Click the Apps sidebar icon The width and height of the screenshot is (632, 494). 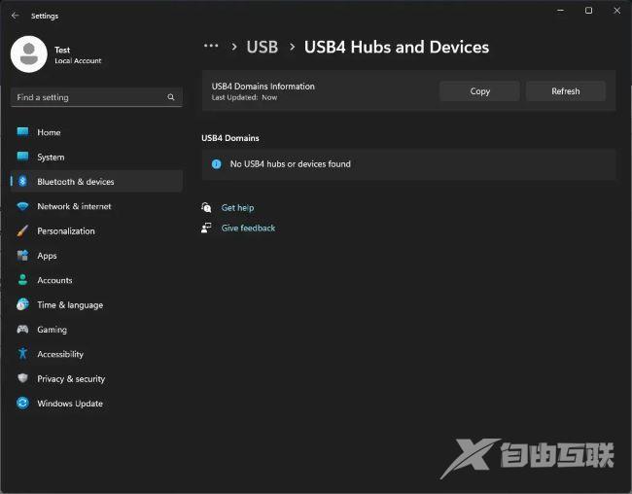tap(22, 256)
